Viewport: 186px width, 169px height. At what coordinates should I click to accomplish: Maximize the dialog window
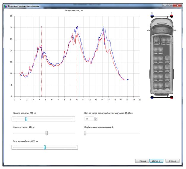click(x=170, y=5)
